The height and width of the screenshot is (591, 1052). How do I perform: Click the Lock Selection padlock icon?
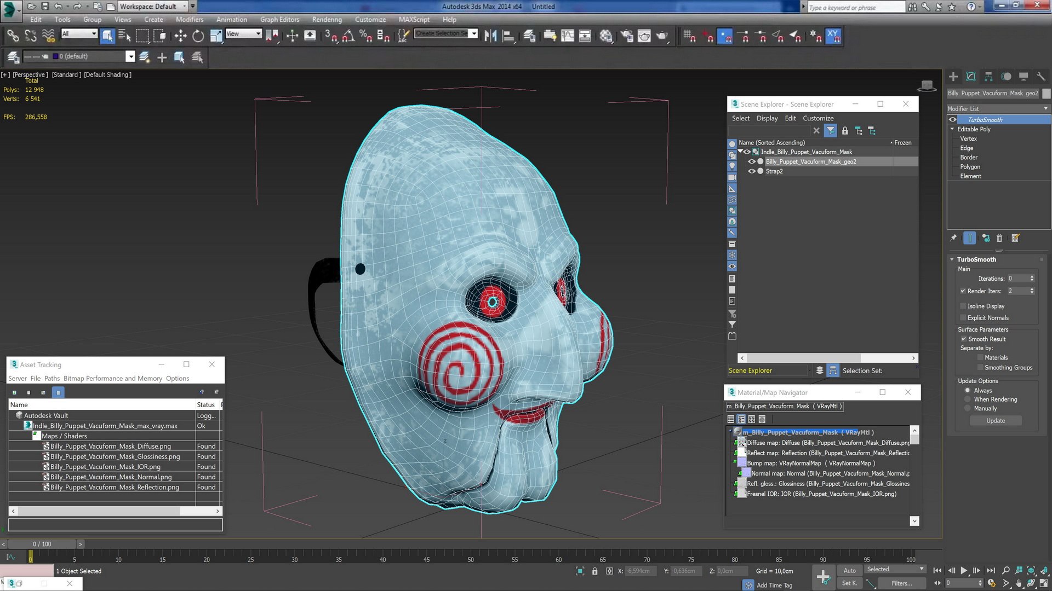[x=595, y=571]
